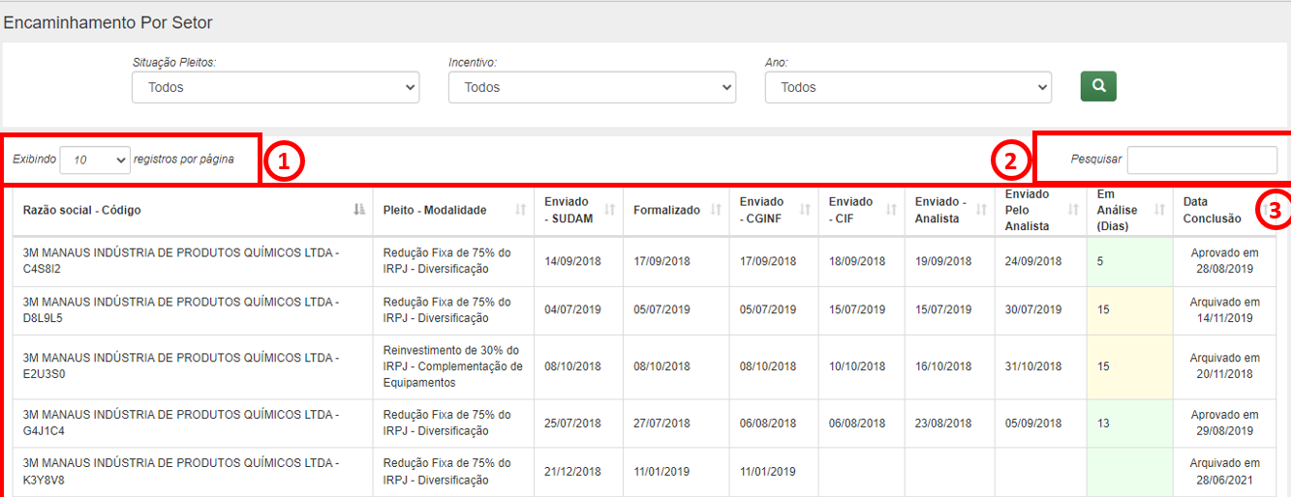
Task: Open the Situação Pleitos dropdown
Action: 275,87
